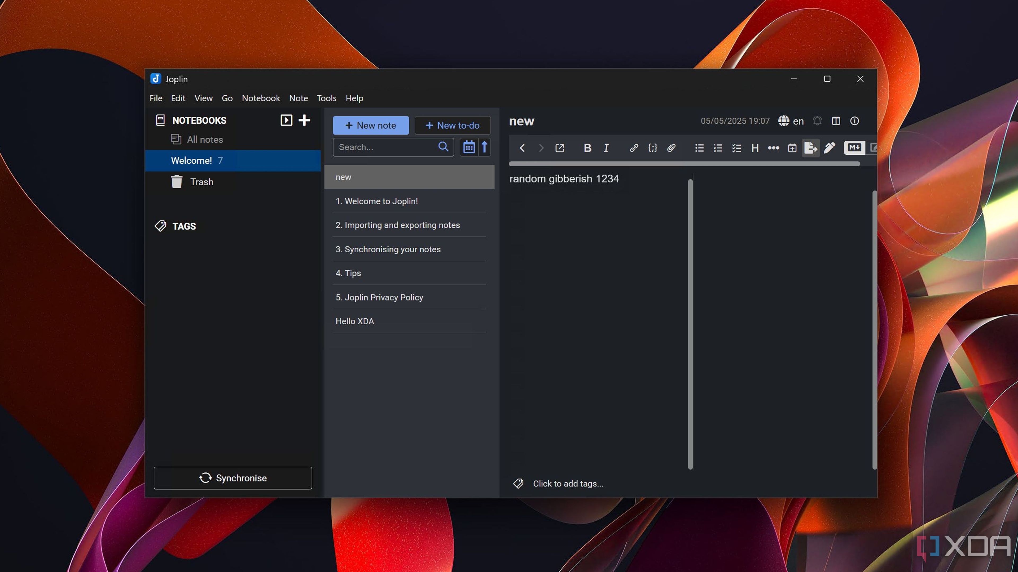Click the note date 05/05/2025 19:07
1018x572 pixels.
pyautogui.click(x=735, y=121)
